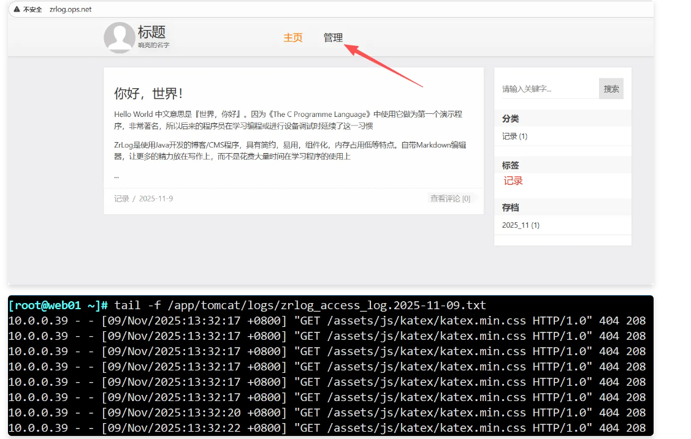Image resolution: width=691 pixels, height=439 pixels.
Task: Click the blog avatar image
Action: point(119,37)
